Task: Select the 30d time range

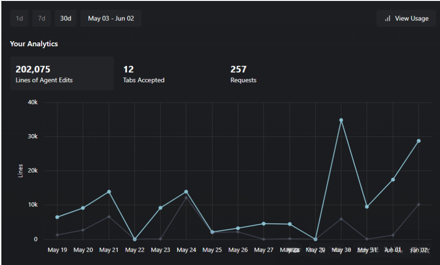Action: pyautogui.click(x=66, y=18)
